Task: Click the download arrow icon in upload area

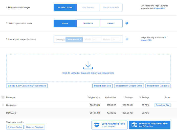Action: [x=88, y=65]
